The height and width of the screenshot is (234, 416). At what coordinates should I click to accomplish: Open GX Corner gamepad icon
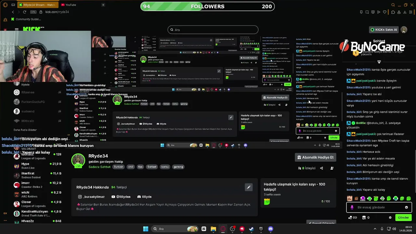click(x=13, y=5)
